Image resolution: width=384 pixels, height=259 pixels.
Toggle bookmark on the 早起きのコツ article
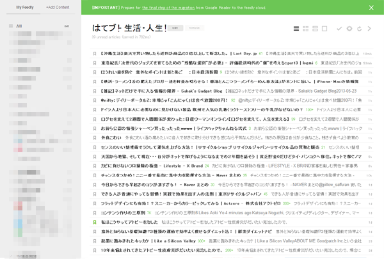click(95, 185)
